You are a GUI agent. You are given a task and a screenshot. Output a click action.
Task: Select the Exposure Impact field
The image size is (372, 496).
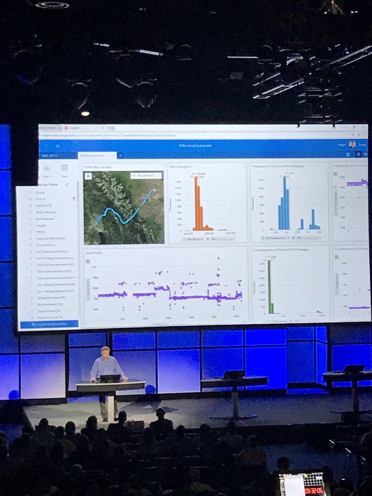pos(56,278)
